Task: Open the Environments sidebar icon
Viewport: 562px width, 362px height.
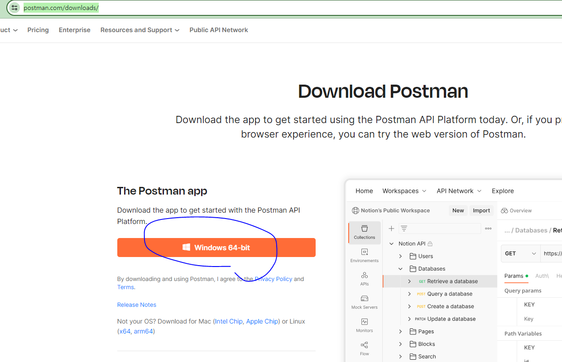Action: 365,255
